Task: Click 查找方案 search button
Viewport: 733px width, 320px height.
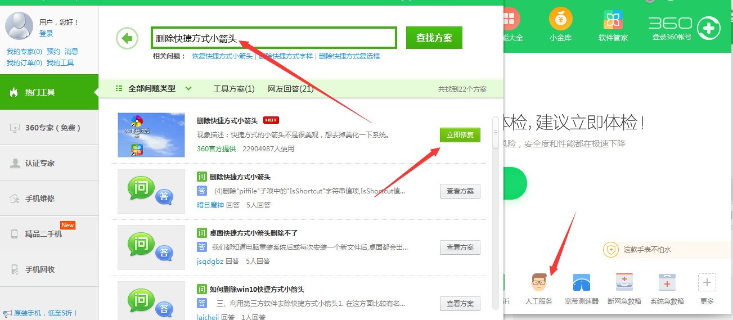Action: pyautogui.click(x=434, y=38)
